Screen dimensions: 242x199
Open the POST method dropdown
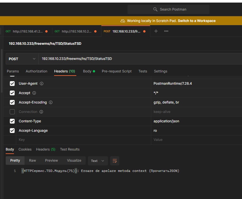[x=22, y=59]
